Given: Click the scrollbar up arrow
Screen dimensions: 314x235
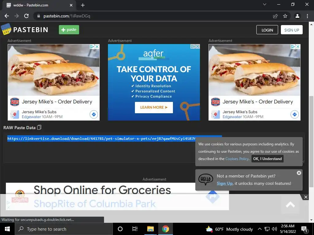Looking at the screenshot, I should pos(311,24).
